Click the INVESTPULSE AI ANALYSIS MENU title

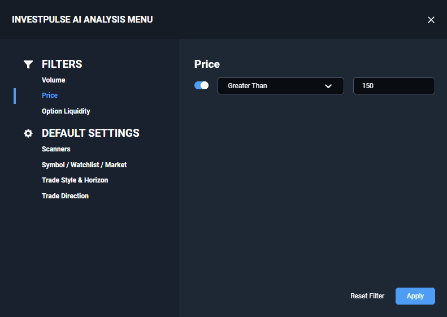coord(83,19)
